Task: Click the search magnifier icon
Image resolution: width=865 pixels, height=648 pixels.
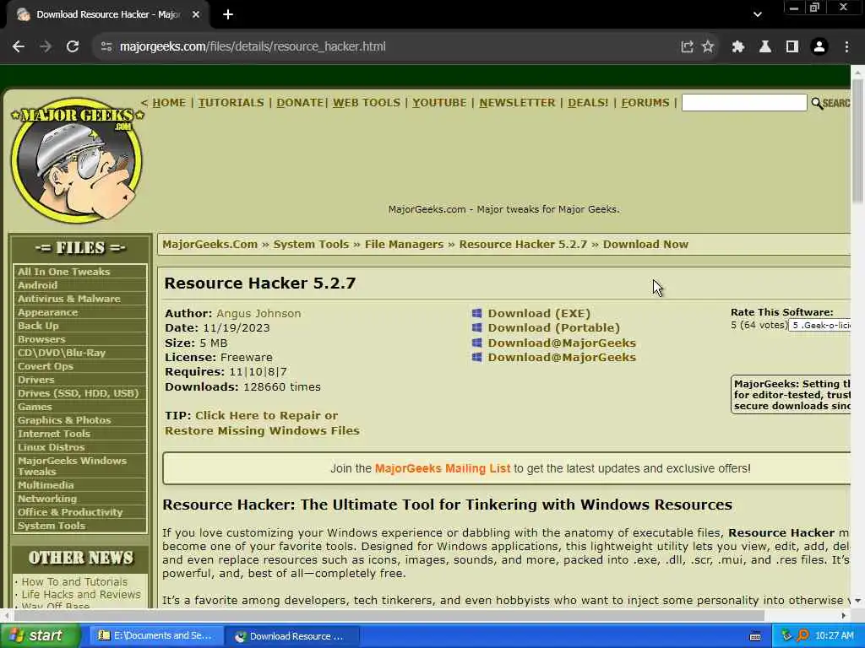Action: (817, 103)
